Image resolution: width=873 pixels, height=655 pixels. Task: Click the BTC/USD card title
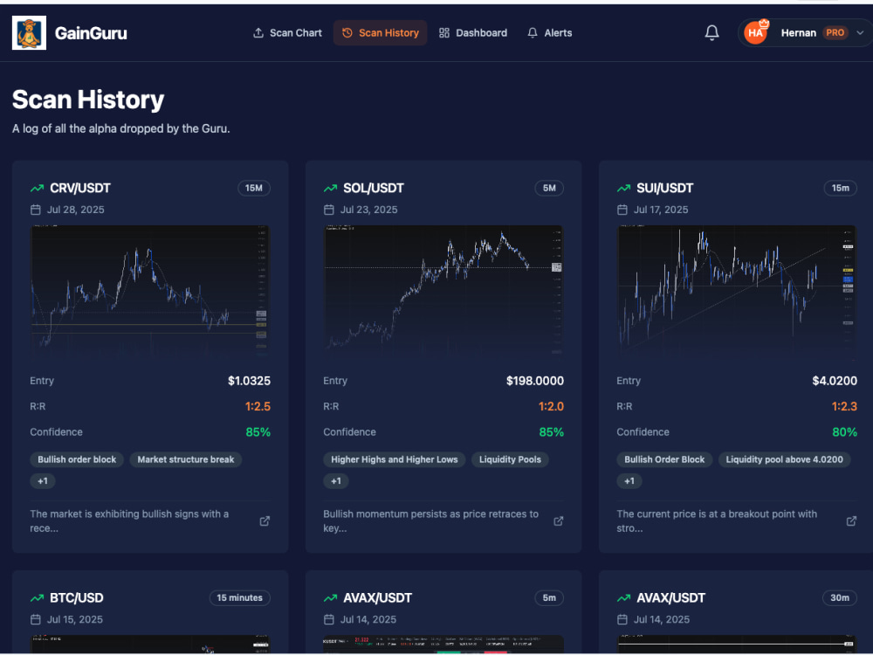tap(77, 597)
